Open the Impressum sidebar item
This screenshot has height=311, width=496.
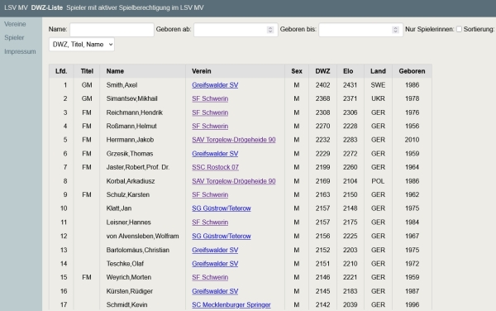(x=20, y=51)
